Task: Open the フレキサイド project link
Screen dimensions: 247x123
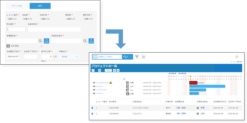Action: pos(99,93)
